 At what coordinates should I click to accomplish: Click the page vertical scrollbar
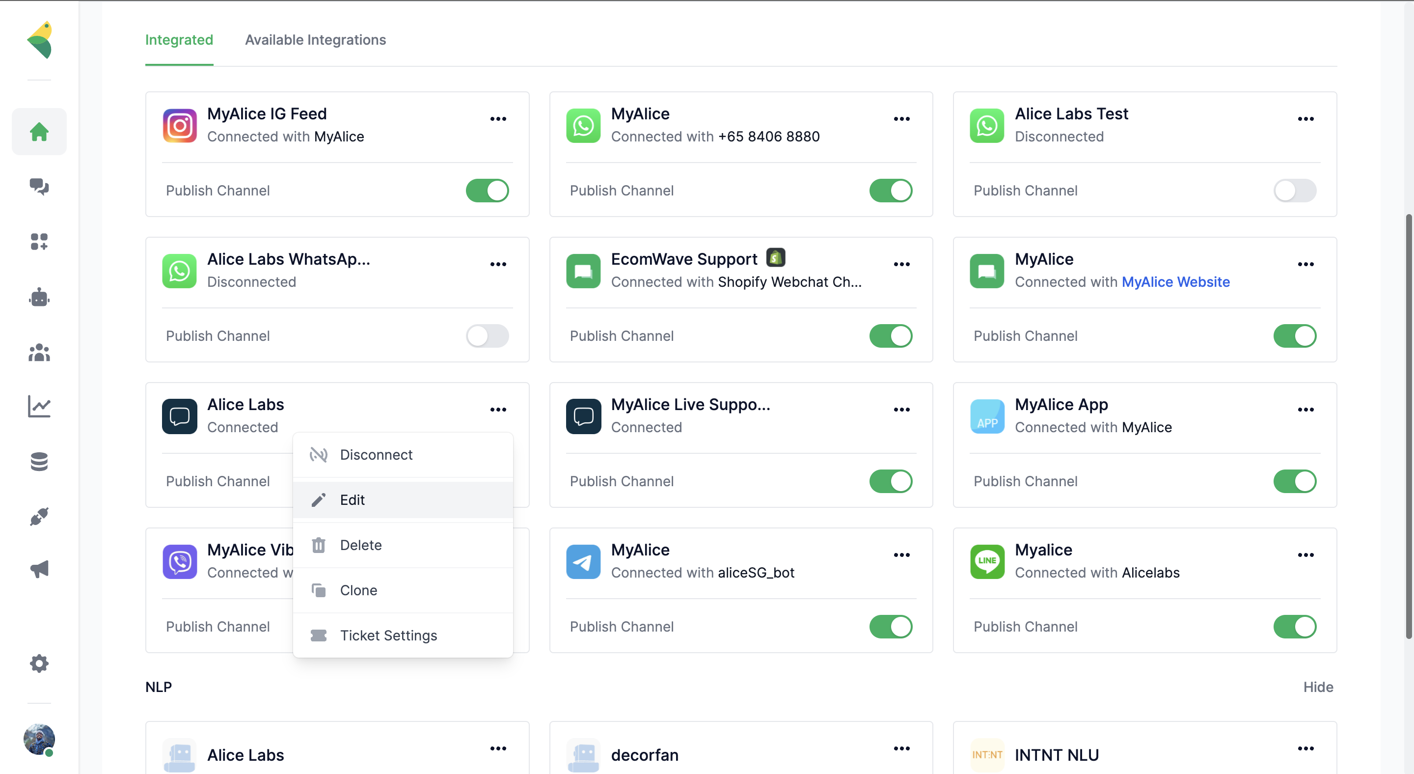pos(1409,426)
